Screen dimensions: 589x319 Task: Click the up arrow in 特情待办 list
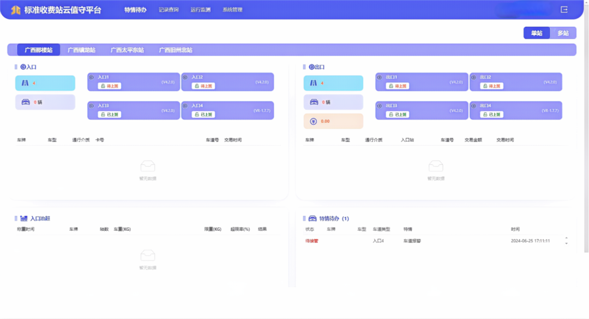566,238
